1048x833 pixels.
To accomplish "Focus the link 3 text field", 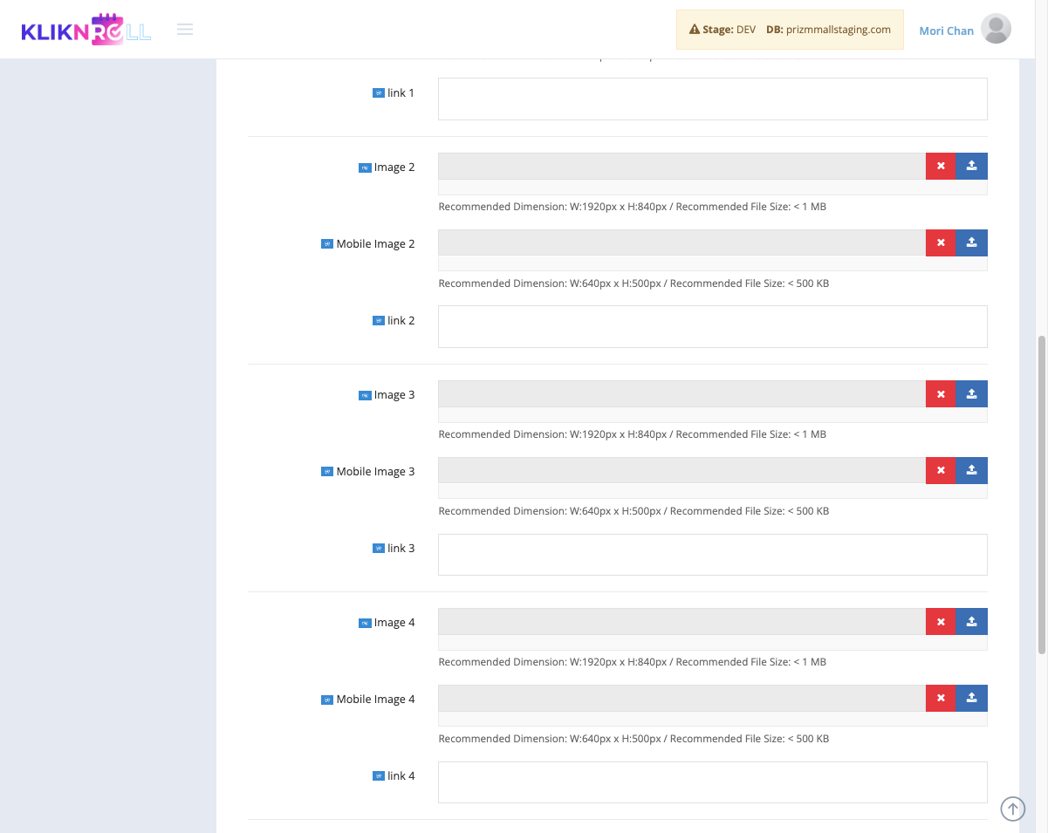I will (x=713, y=555).
